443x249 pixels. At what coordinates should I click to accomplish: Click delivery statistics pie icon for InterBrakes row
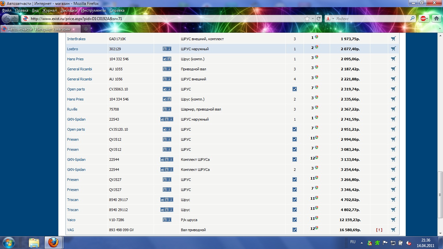(x=317, y=37)
